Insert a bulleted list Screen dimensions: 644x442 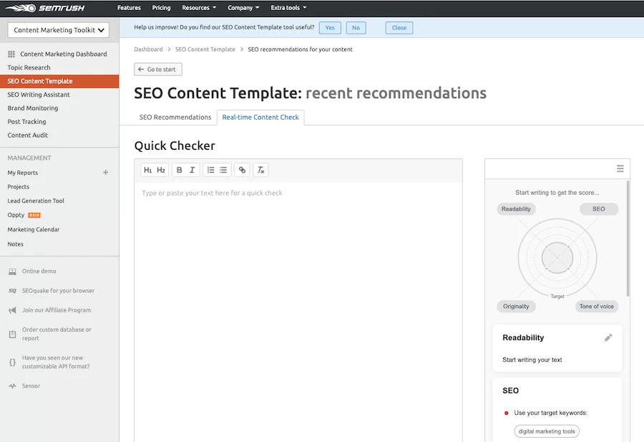click(223, 170)
